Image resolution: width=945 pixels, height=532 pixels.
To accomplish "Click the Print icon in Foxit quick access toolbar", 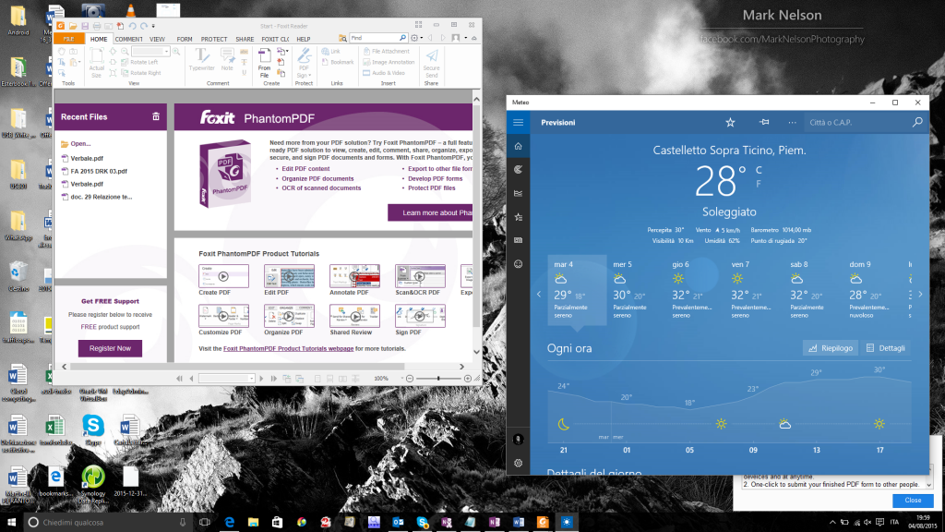I will [96, 26].
